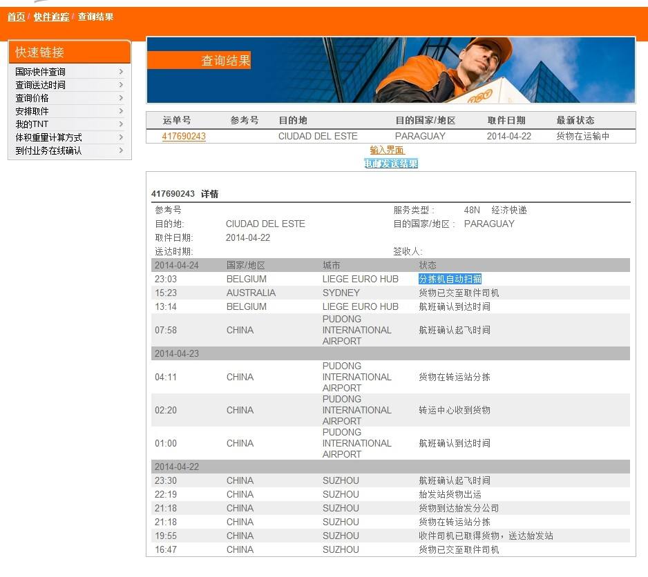Click the arrow beside 我的TNT
This screenshot has width=648, height=577.
pyautogui.click(x=121, y=124)
